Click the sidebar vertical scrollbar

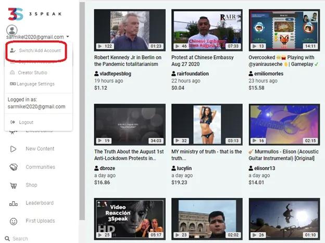tap(82, 111)
